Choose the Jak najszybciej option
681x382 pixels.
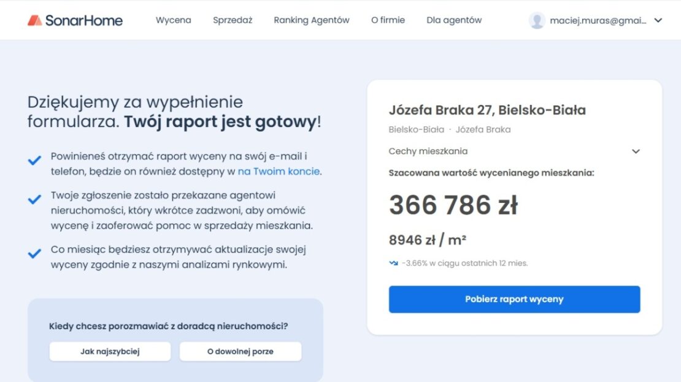110,351
